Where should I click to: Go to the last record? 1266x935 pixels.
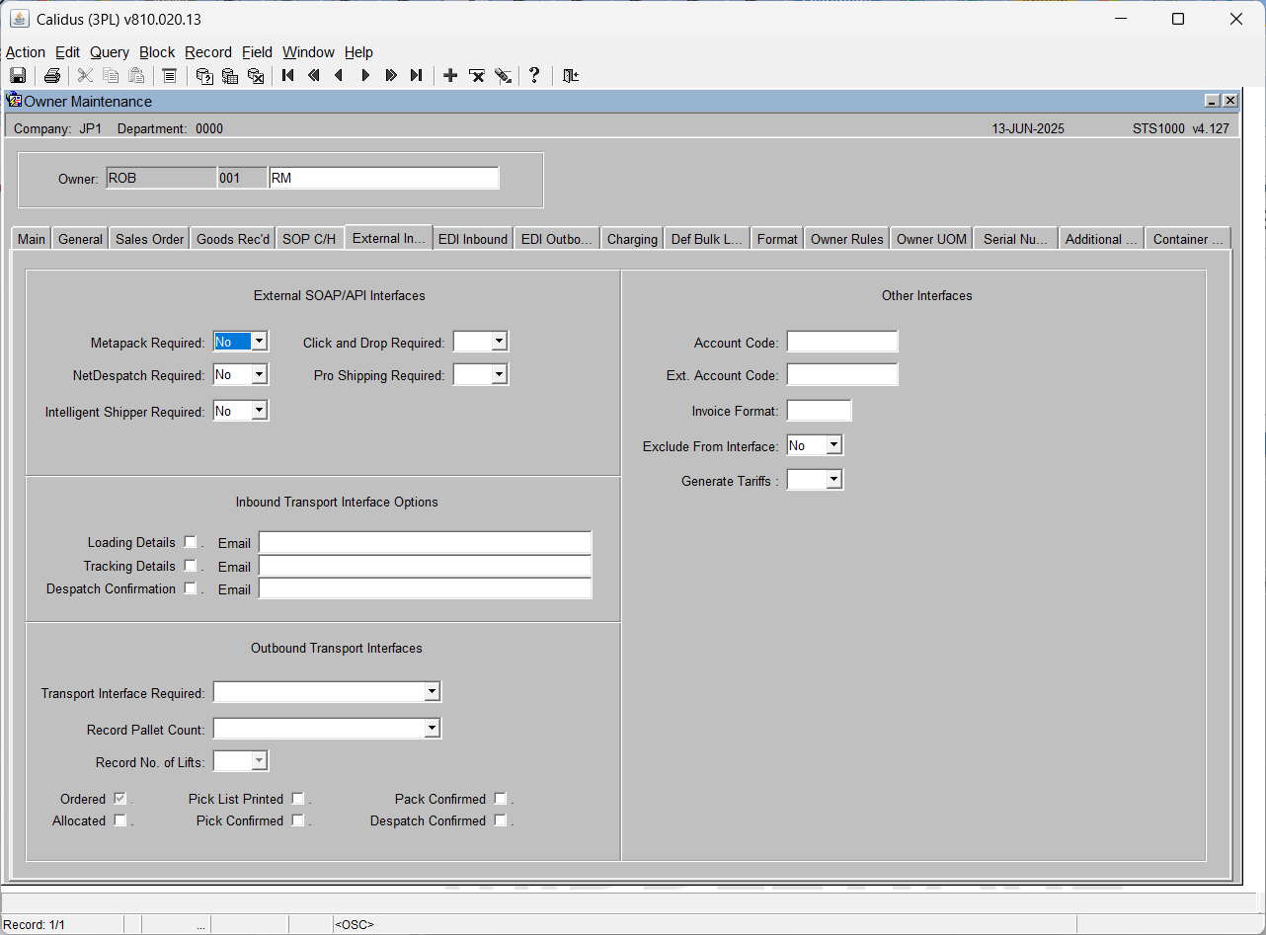point(416,75)
